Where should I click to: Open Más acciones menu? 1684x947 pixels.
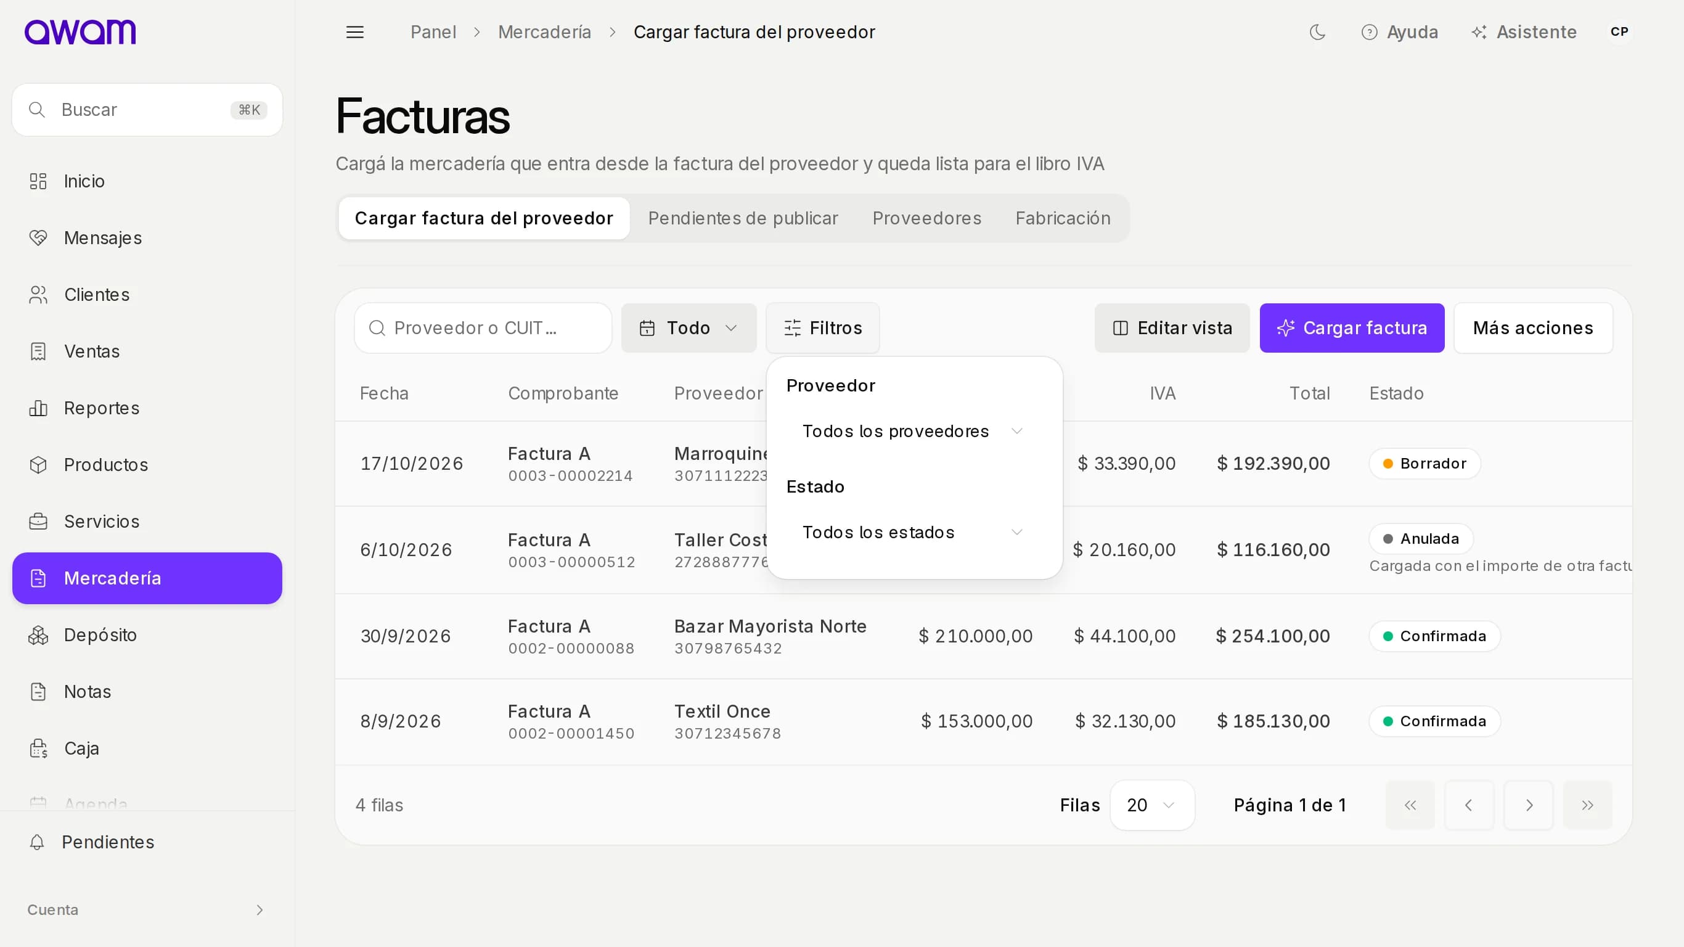1533,327
